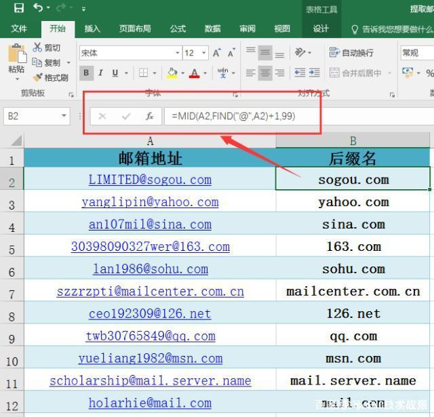This screenshot has height=417, width=434.
Task: Click the 剪切 scissors button
Action: 46,47
